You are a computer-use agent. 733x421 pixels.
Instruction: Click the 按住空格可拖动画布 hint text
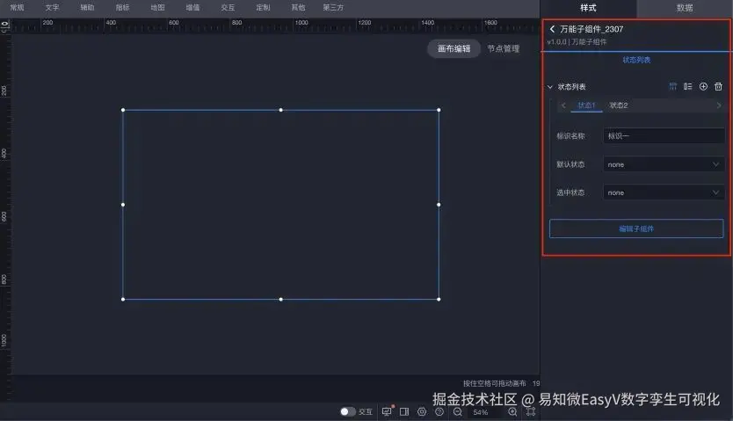(495, 383)
